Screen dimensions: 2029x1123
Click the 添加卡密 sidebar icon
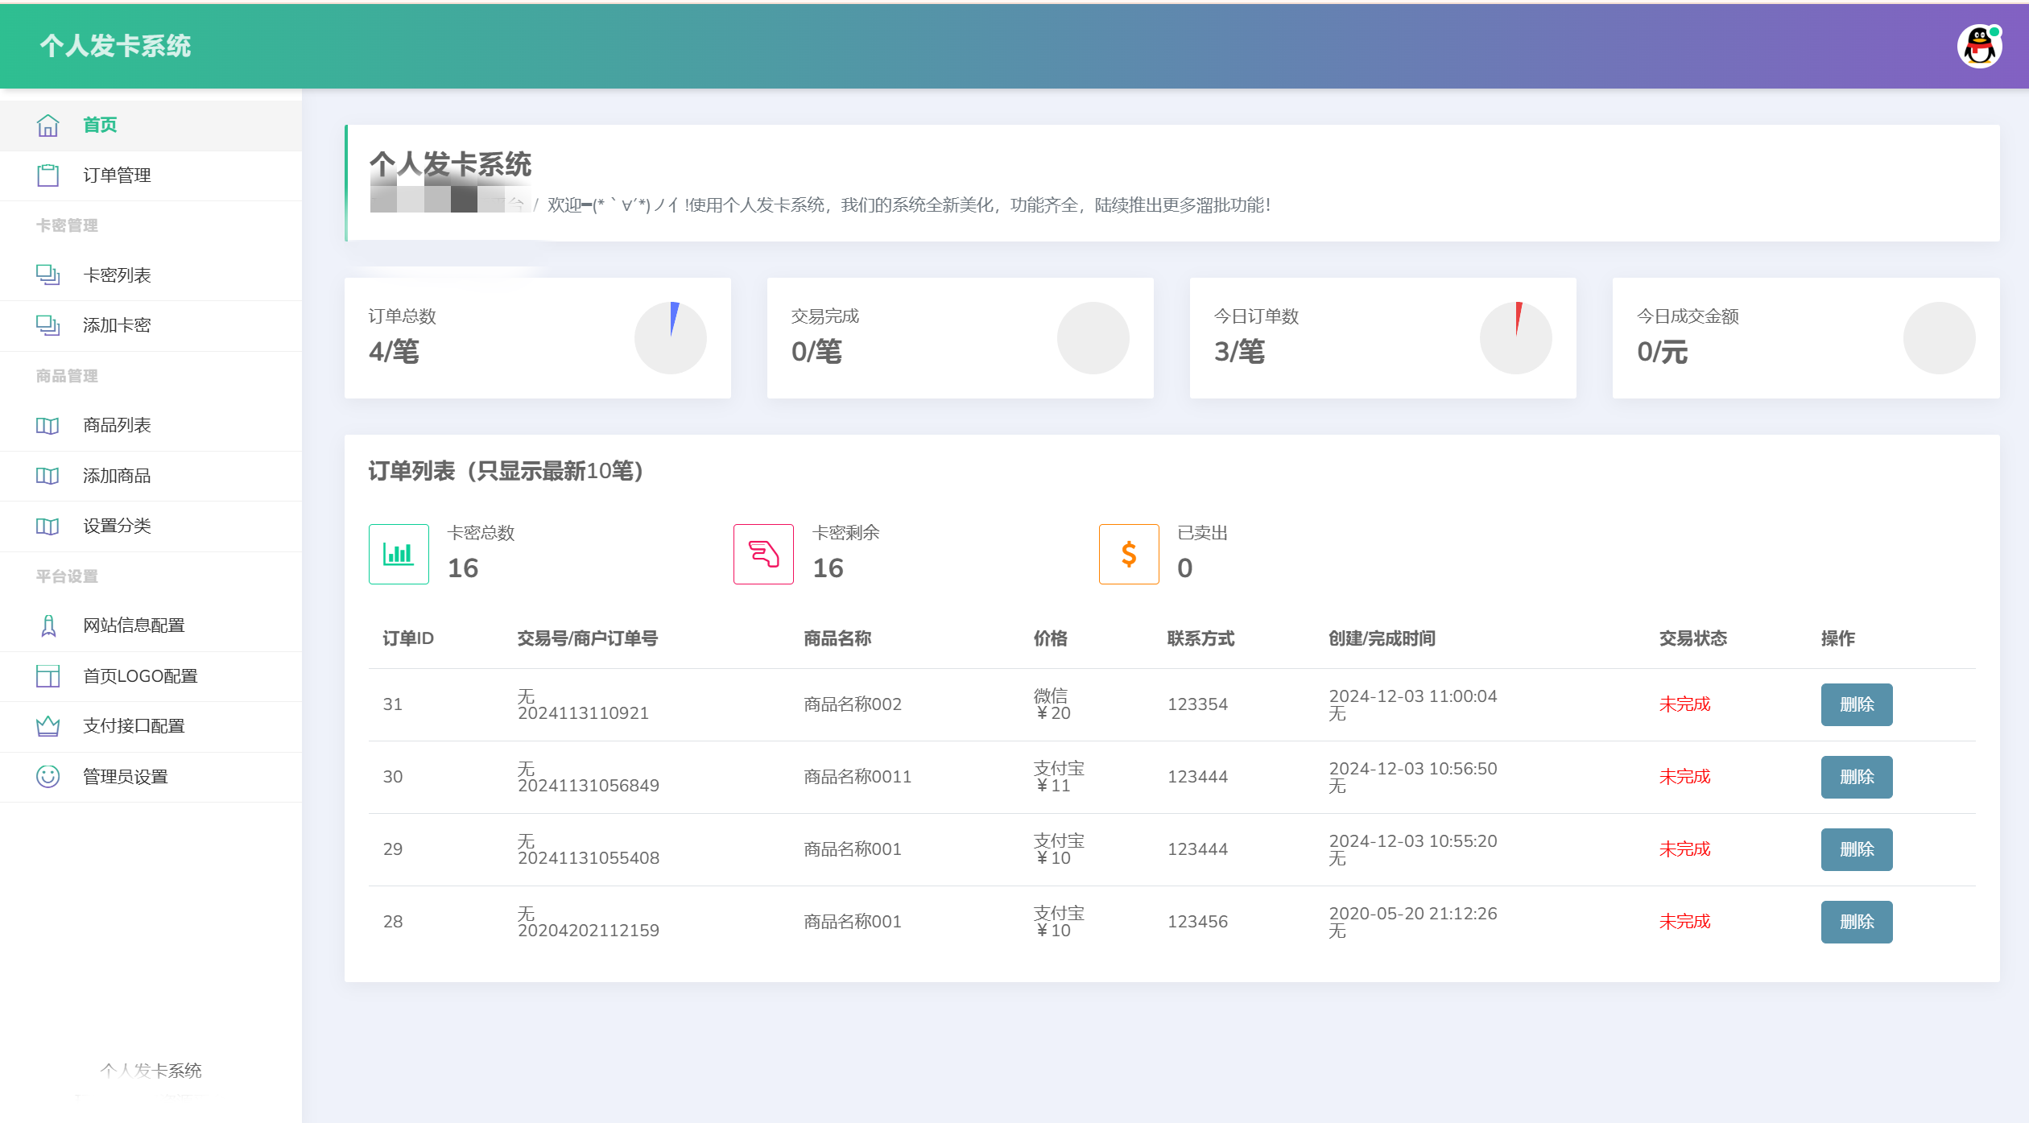point(48,325)
